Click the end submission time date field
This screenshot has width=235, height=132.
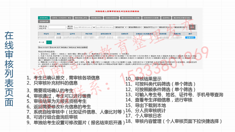click(x=105, y=27)
